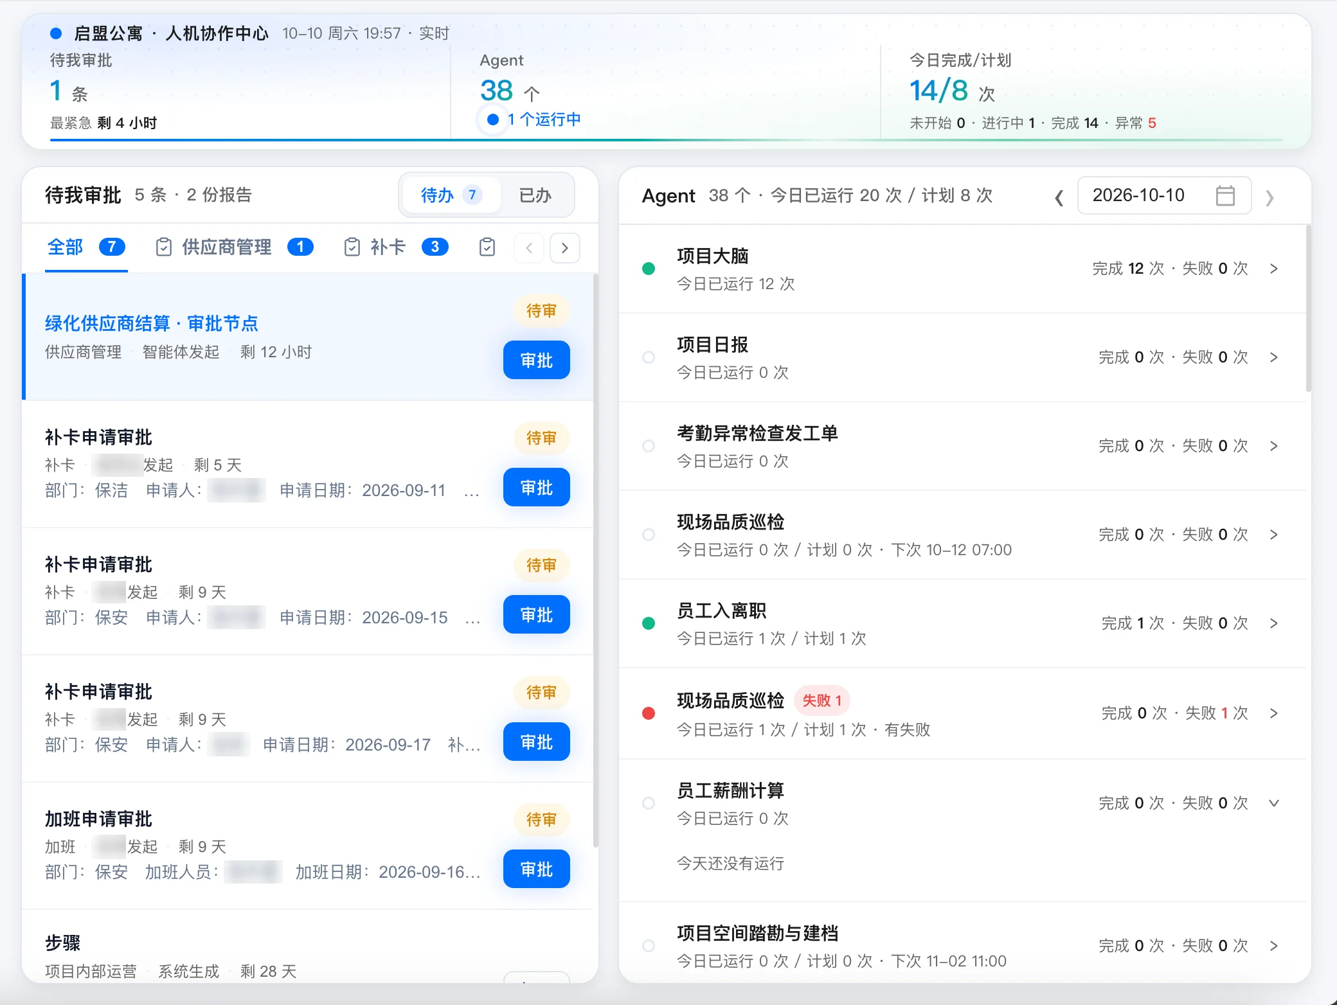Viewport: 1337px width, 1005px height.
Task: Click 14/8 今日完成/计划 figure
Action: [938, 91]
